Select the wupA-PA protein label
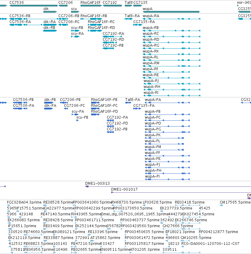The height and width of the screenshot is (254, 251). point(153,100)
